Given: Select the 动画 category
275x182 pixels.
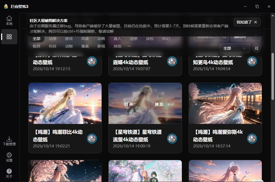Looking at the screenshot, I should [x=101, y=39].
